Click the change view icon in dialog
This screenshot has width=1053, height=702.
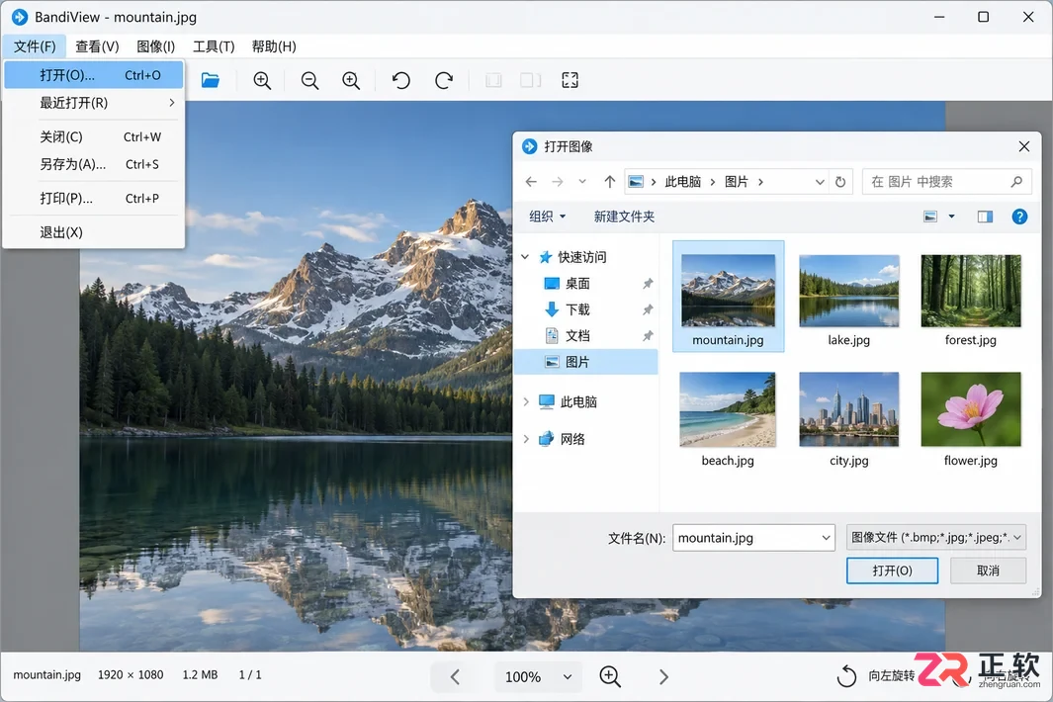930,217
